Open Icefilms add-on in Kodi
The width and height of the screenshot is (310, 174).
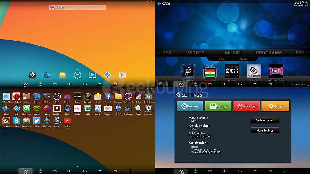tap(254, 73)
